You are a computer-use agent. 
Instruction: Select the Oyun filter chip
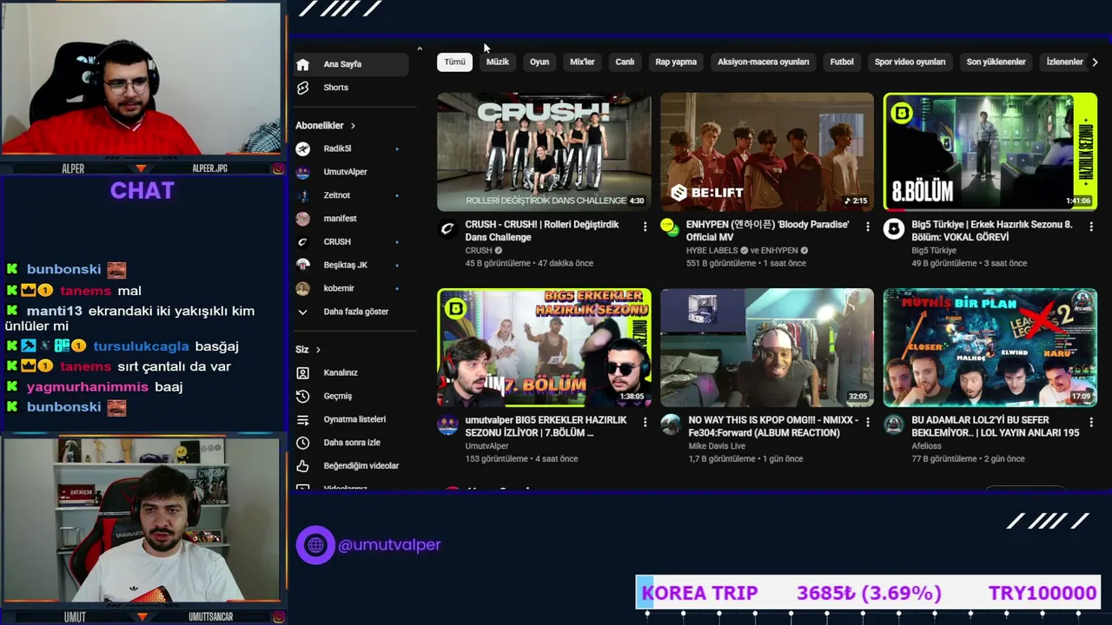pyautogui.click(x=539, y=62)
